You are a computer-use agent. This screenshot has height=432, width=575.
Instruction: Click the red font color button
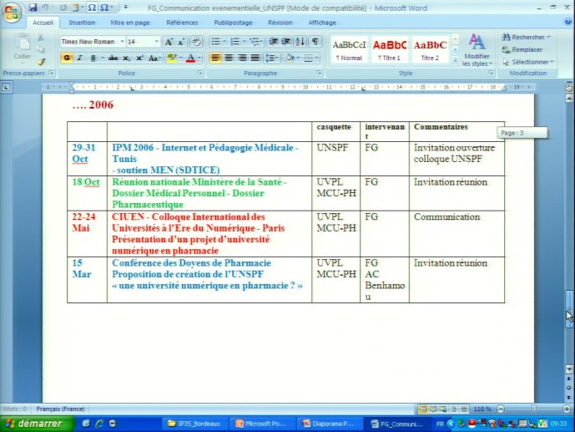point(190,58)
